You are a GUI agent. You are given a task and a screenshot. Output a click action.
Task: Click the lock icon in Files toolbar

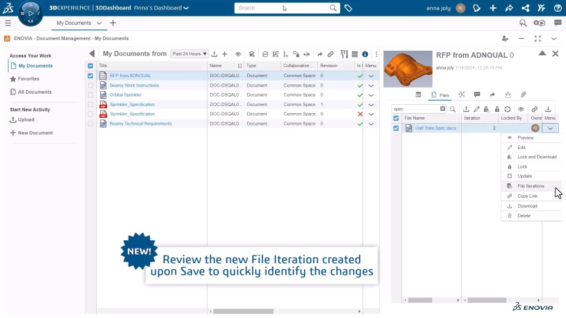coord(497,110)
